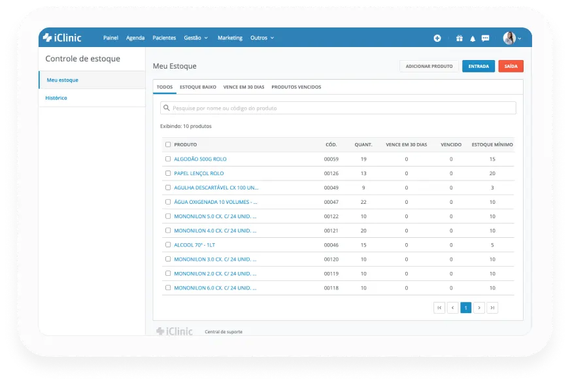Open the chat messages icon
Image resolution: width=570 pixels, height=381 pixels.
[x=485, y=38]
